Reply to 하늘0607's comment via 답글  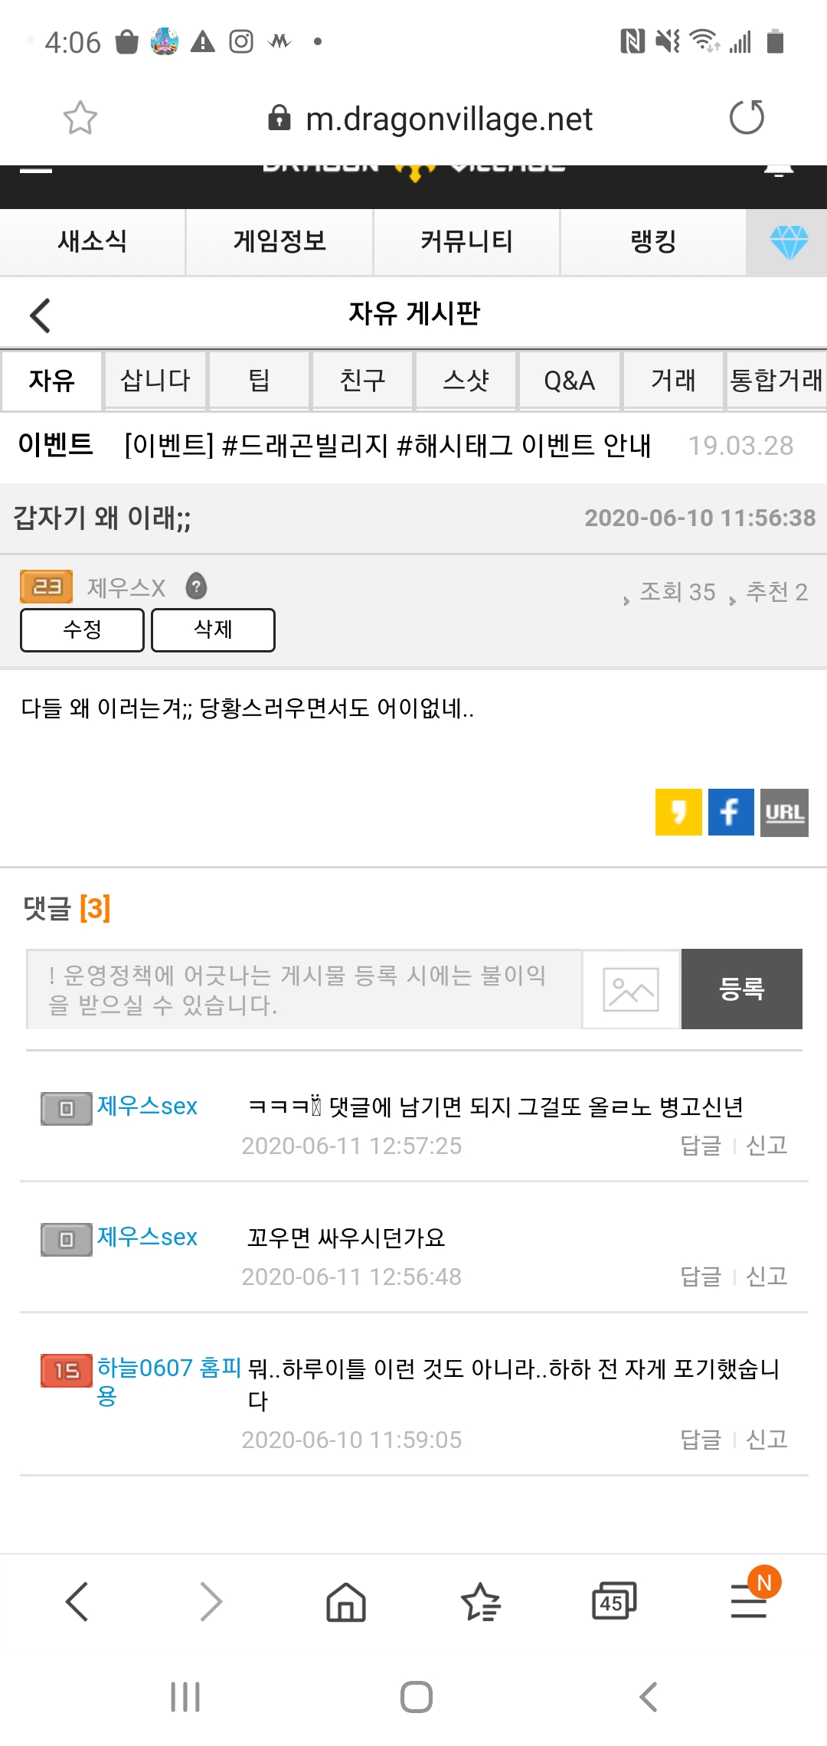coord(701,1440)
